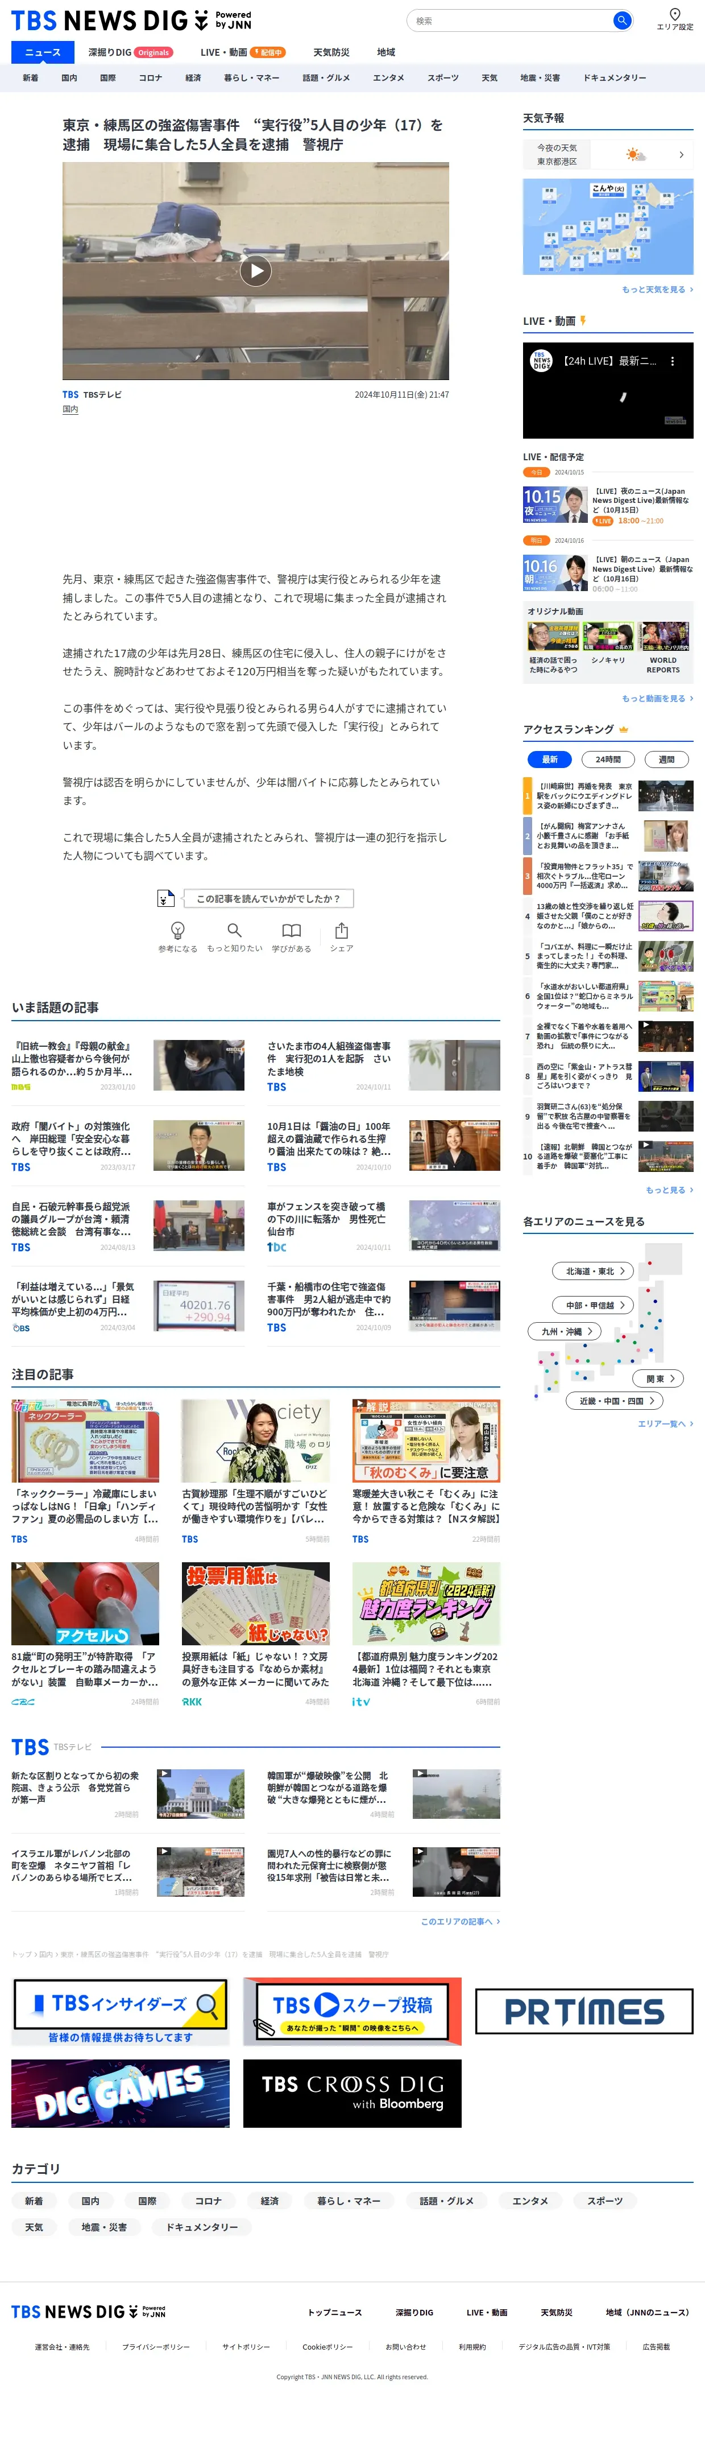The image size is (705, 2456).
Task: Click この記事を読んでいかがでしたか button
Action: pyautogui.click(x=269, y=898)
